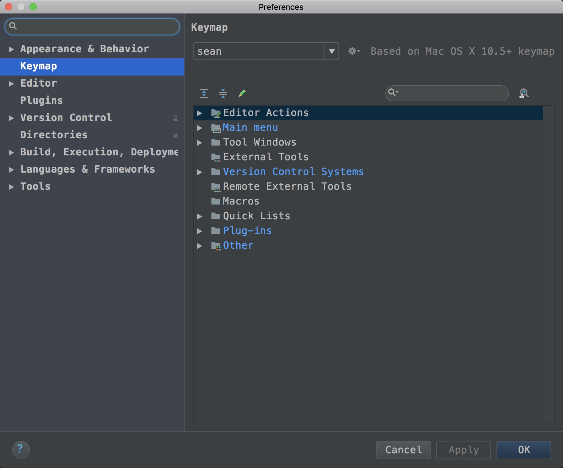Expand the Version Control Systems node
The height and width of the screenshot is (468, 563).
point(200,172)
